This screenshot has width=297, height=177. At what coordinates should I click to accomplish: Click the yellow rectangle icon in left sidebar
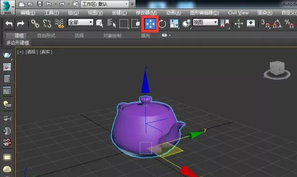pos(7,157)
